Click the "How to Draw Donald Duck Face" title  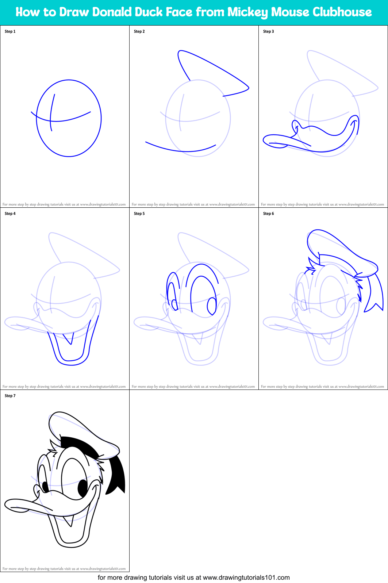(x=193, y=12)
